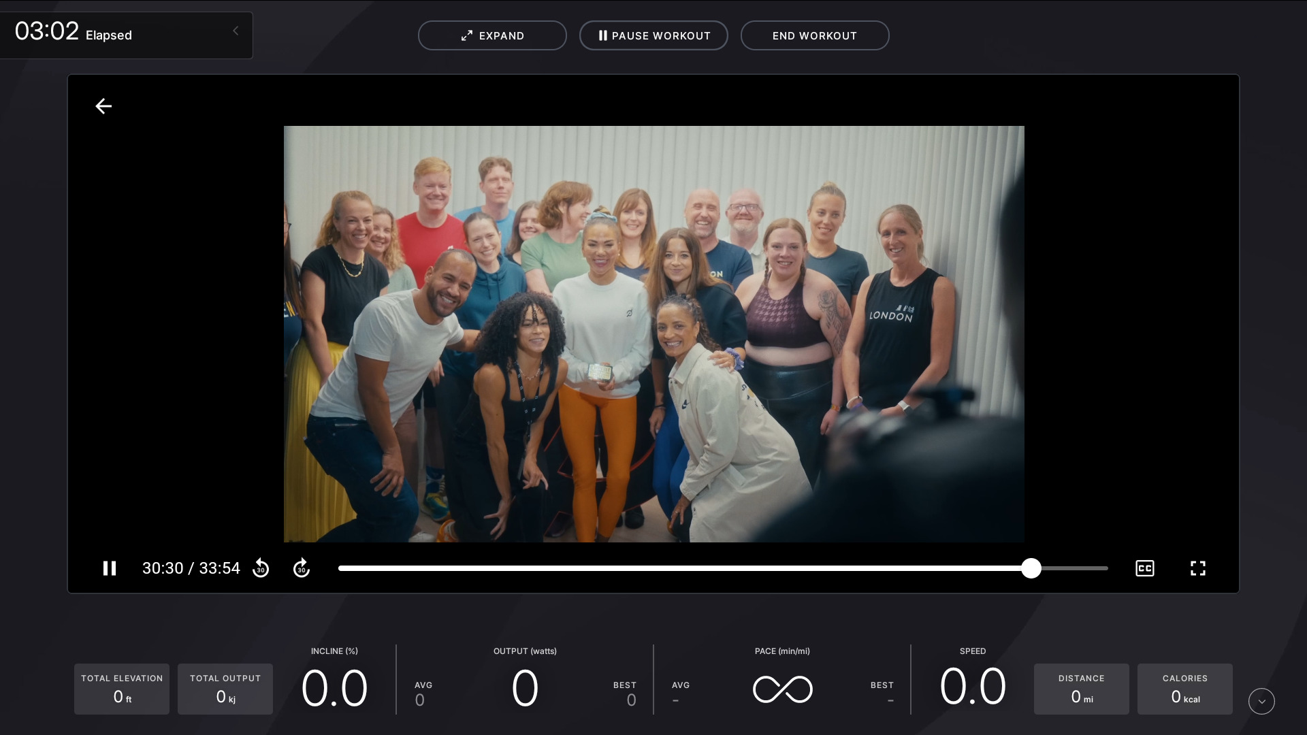Click the 30:30 / 33:54 time readout
The image size is (1307, 735).
pos(191,568)
